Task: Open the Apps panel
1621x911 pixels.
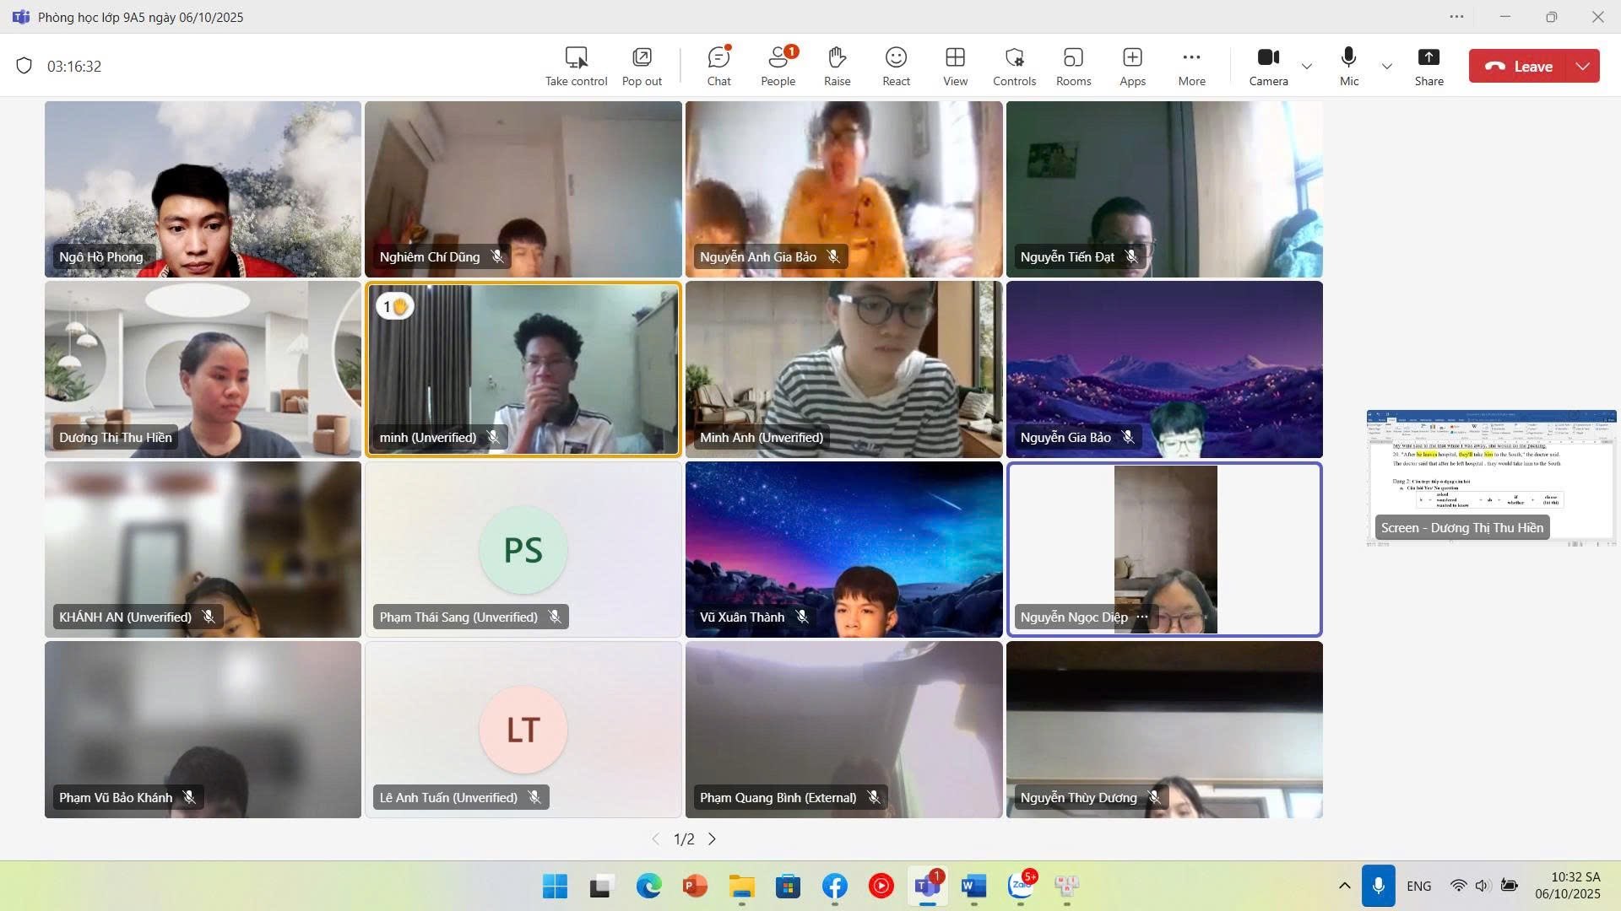Action: pyautogui.click(x=1132, y=66)
